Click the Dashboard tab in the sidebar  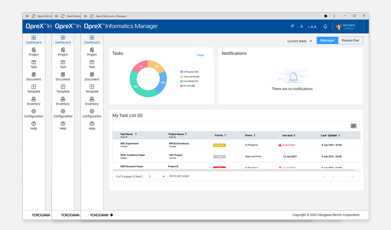(92, 40)
